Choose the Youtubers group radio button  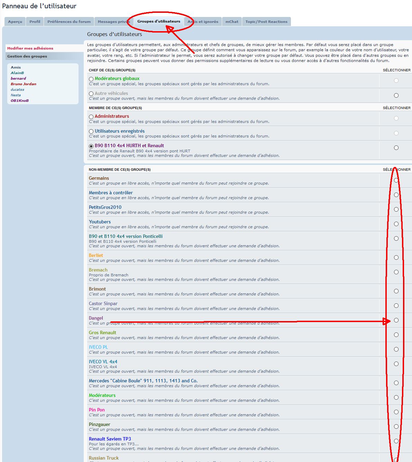point(396,224)
